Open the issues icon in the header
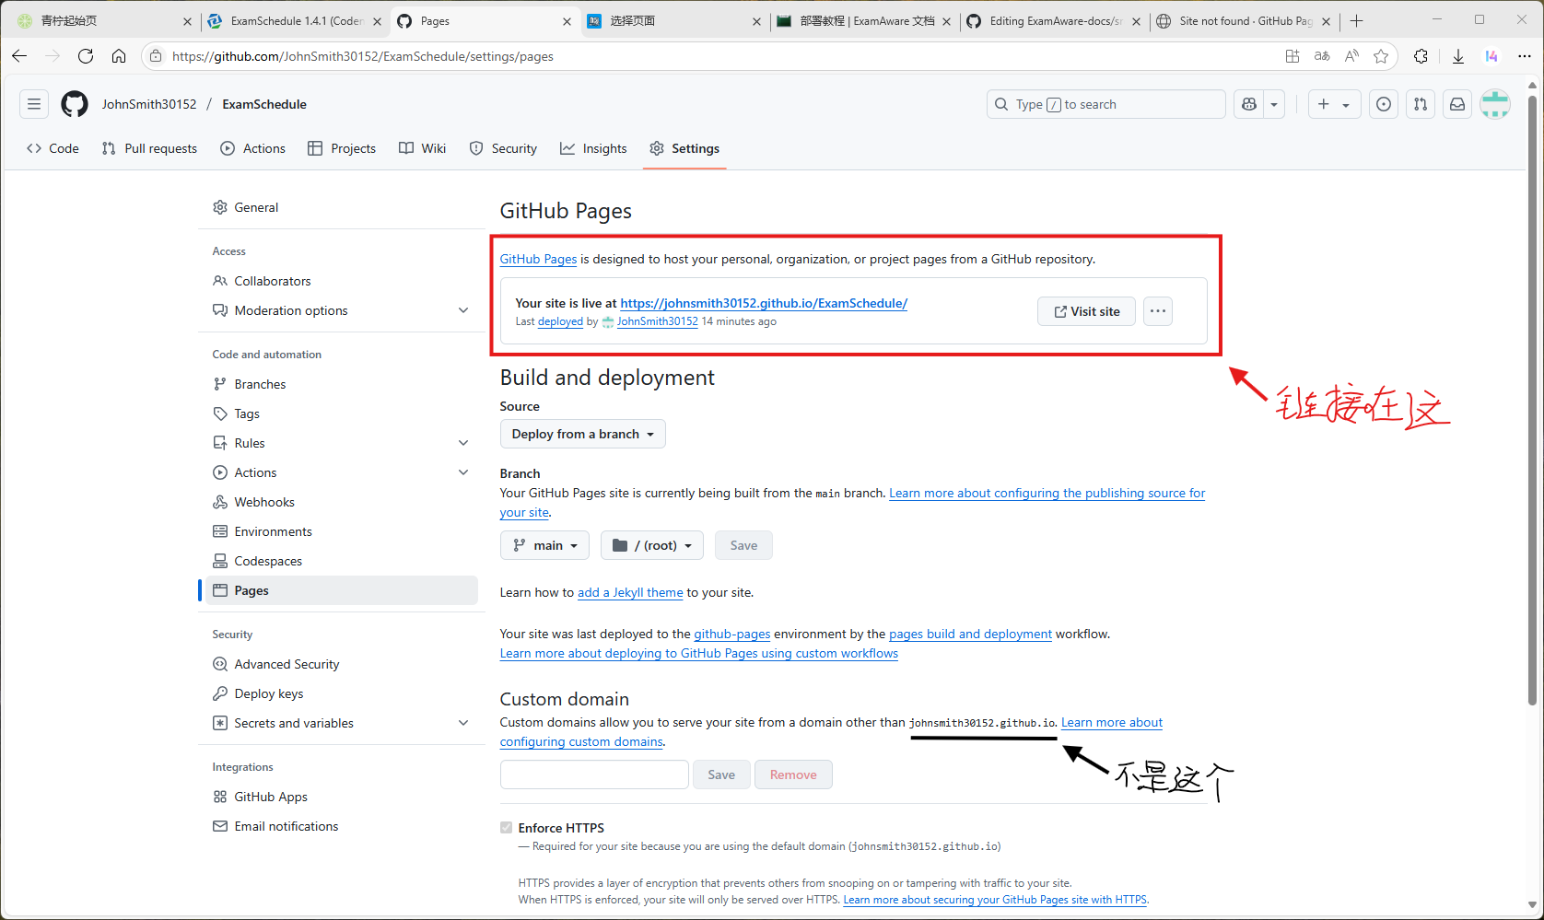The height and width of the screenshot is (920, 1544). 1384,104
